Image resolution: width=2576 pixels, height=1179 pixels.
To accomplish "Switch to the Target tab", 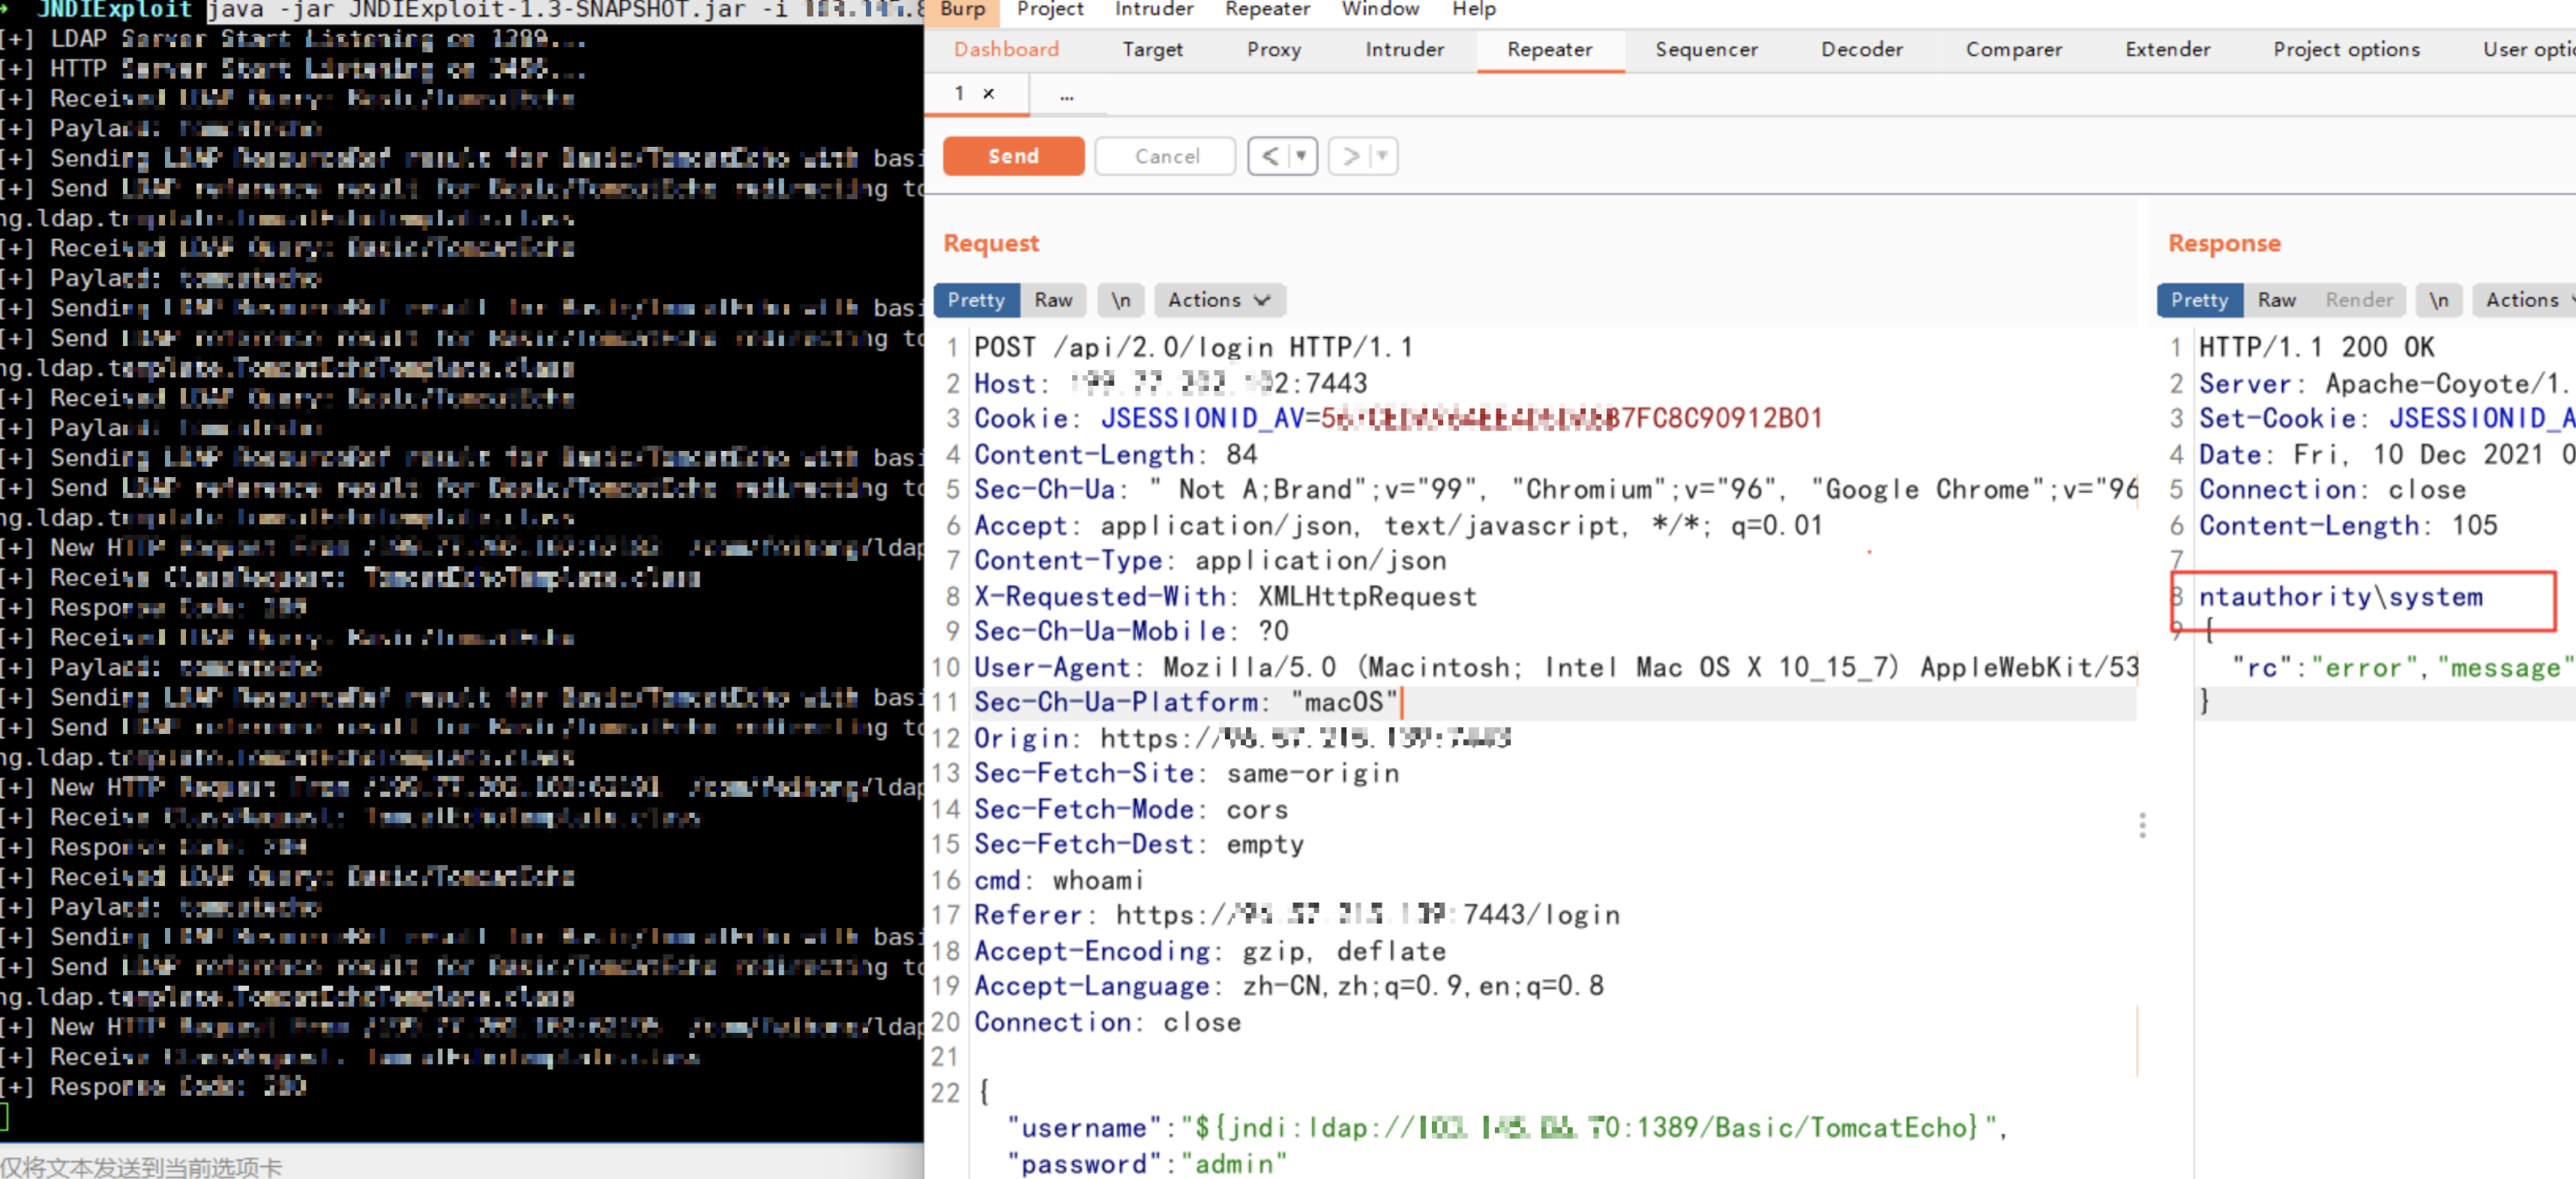I will pos(1152,49).
